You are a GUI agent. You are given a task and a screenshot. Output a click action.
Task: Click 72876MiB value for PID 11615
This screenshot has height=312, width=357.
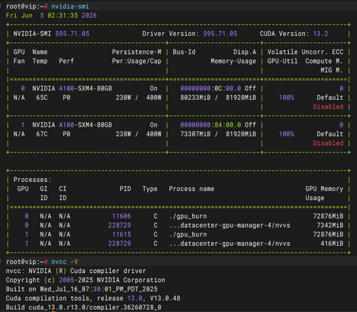(x=328, y=234)
